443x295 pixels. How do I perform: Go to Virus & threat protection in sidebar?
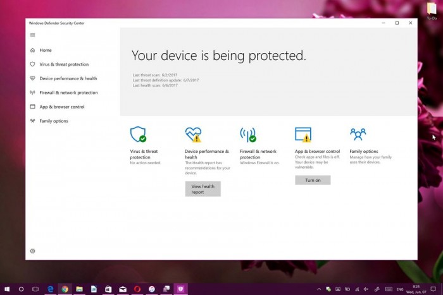(64, 64)
